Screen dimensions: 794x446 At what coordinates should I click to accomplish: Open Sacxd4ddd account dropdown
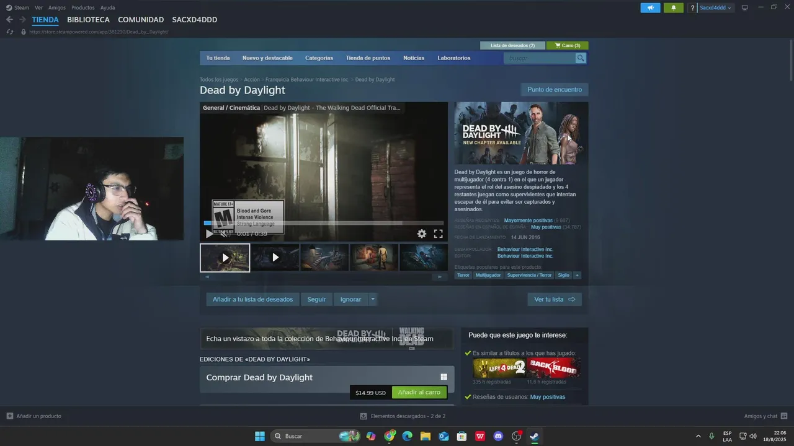(x=715, y=8)
